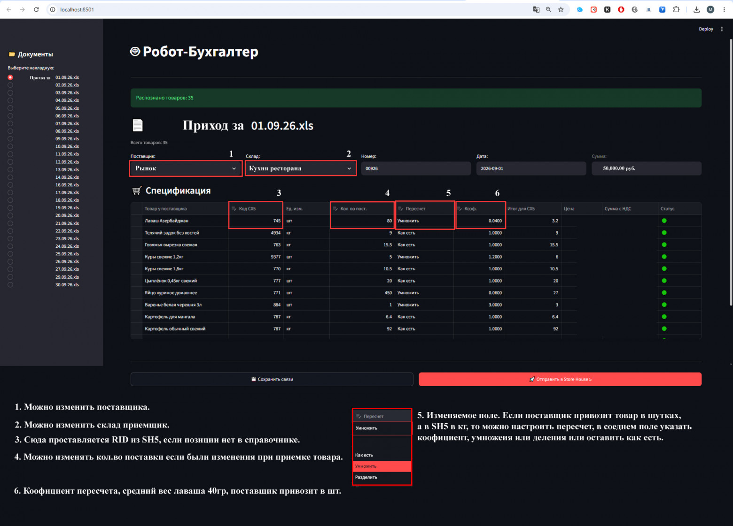
Task: Open the M profile avatar
Action: click(710, 9)
